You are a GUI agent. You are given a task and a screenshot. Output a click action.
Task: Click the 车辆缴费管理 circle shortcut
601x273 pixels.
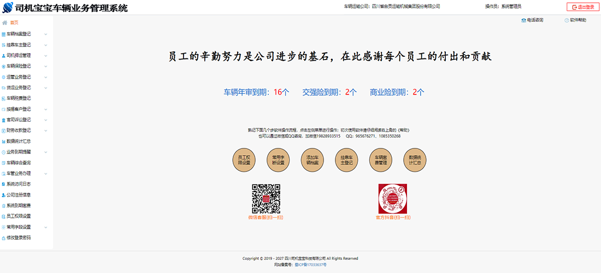coord(381,160)
